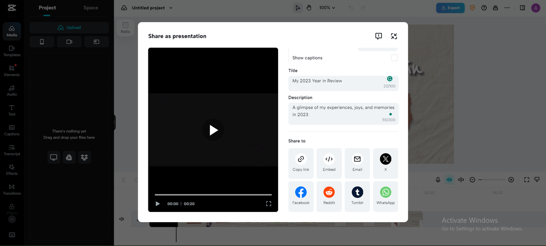This screenshot has width=546, height=246.
Task: Open the 100% zoom dropdown
Action: coord(327,8)
